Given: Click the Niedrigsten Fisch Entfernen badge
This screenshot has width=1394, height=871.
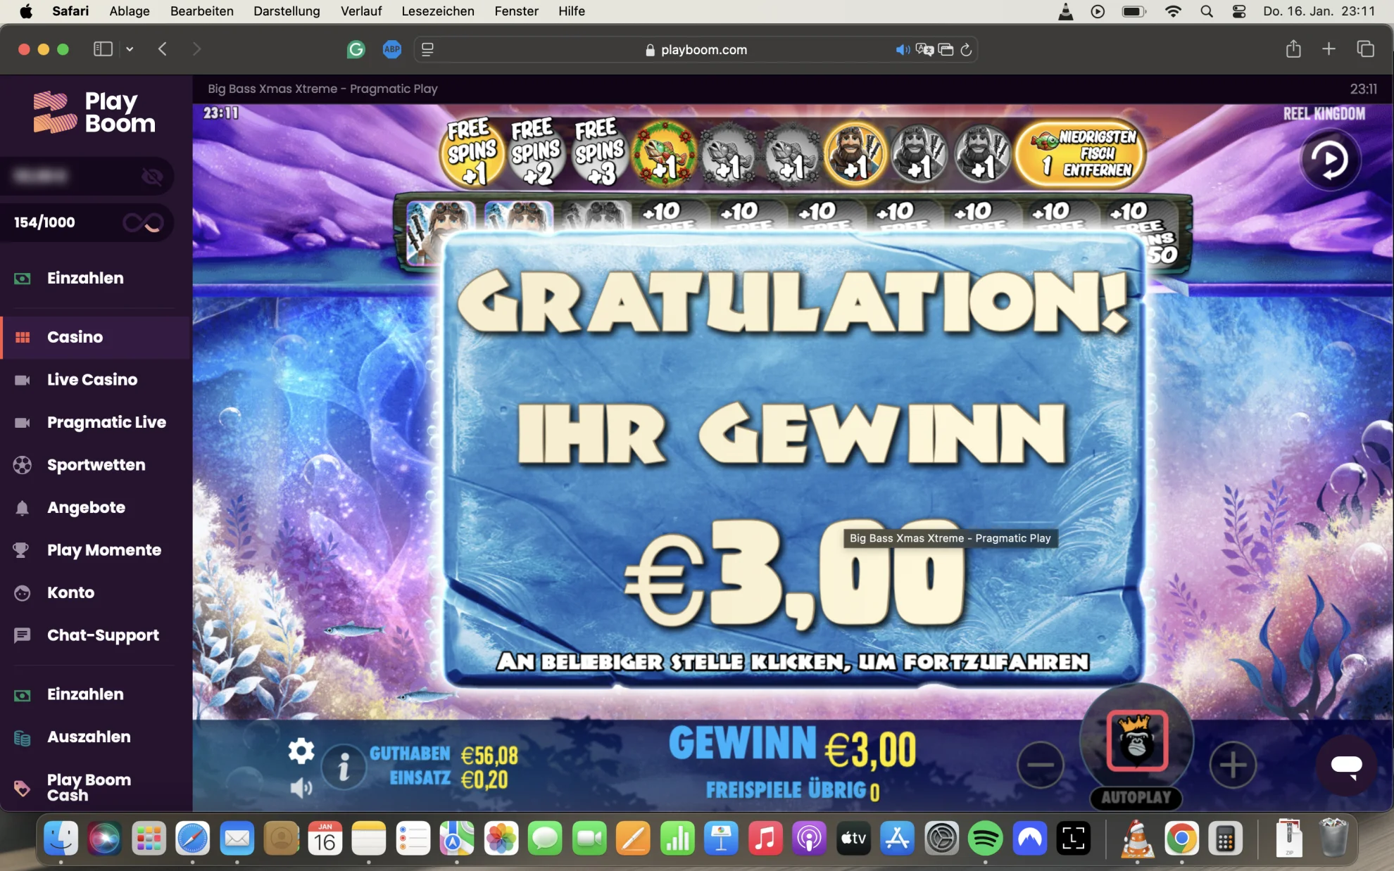Looking at the screenshot, I should tap(1081, 153).
